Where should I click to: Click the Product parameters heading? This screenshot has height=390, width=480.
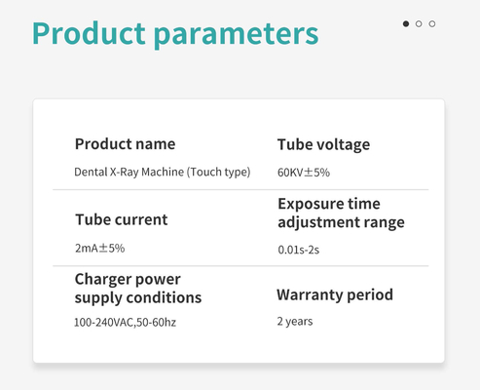pos(175,34)
